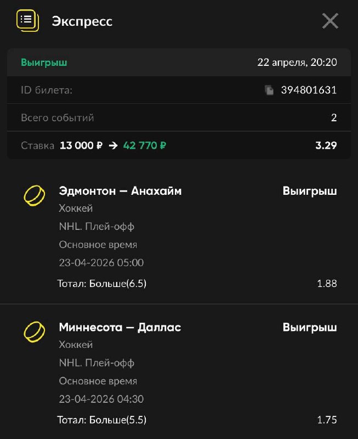Viewport: 358px width, 439px height.
Task: Click the yellow Express bet slip icon
Action: coord(27,20)
